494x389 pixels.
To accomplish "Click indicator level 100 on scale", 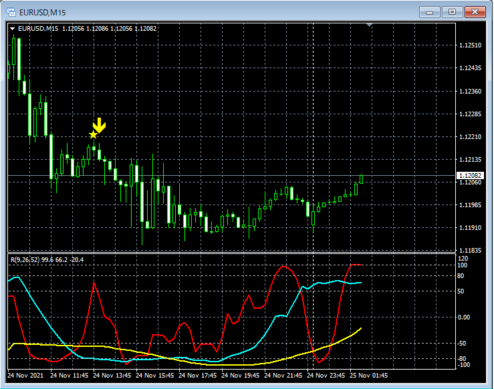I will coord(462,265).
